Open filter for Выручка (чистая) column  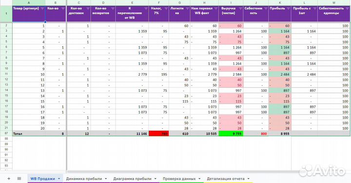[240, 8]
